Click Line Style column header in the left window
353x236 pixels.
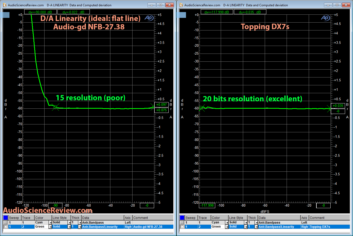61,218
